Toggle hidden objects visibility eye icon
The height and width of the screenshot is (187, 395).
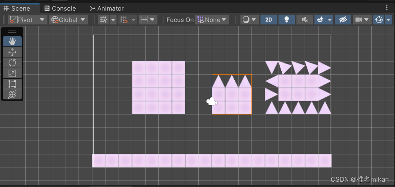tap(343, 20)
